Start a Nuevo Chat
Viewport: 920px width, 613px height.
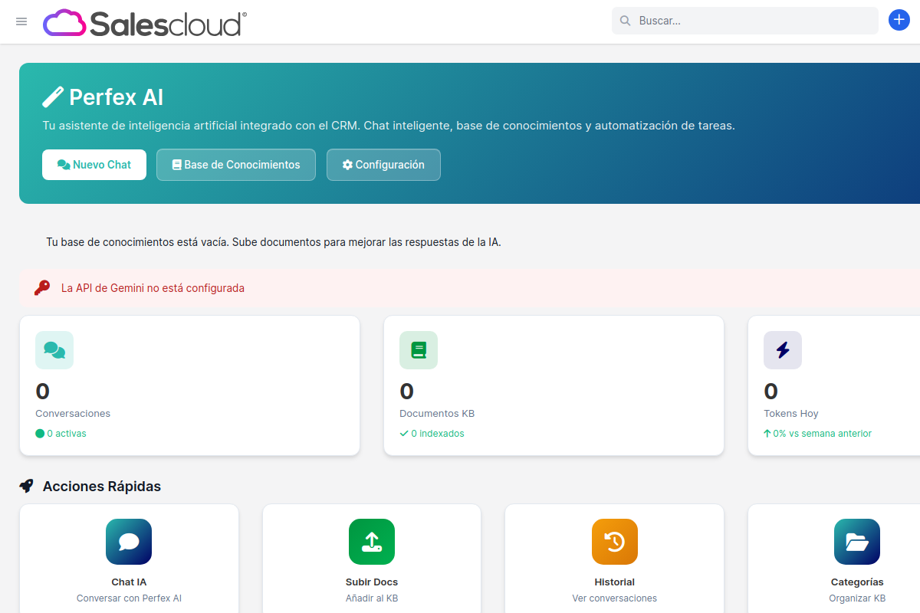point(94,165)
